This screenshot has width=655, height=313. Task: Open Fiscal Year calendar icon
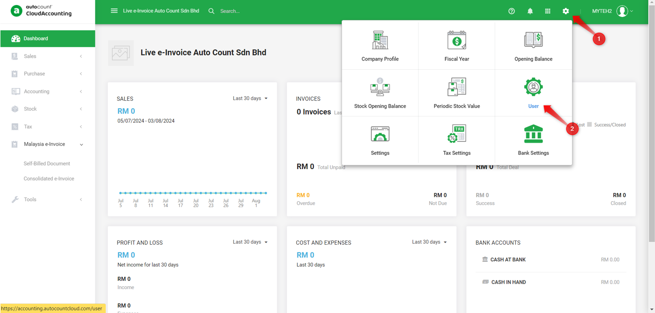point(457,40)
